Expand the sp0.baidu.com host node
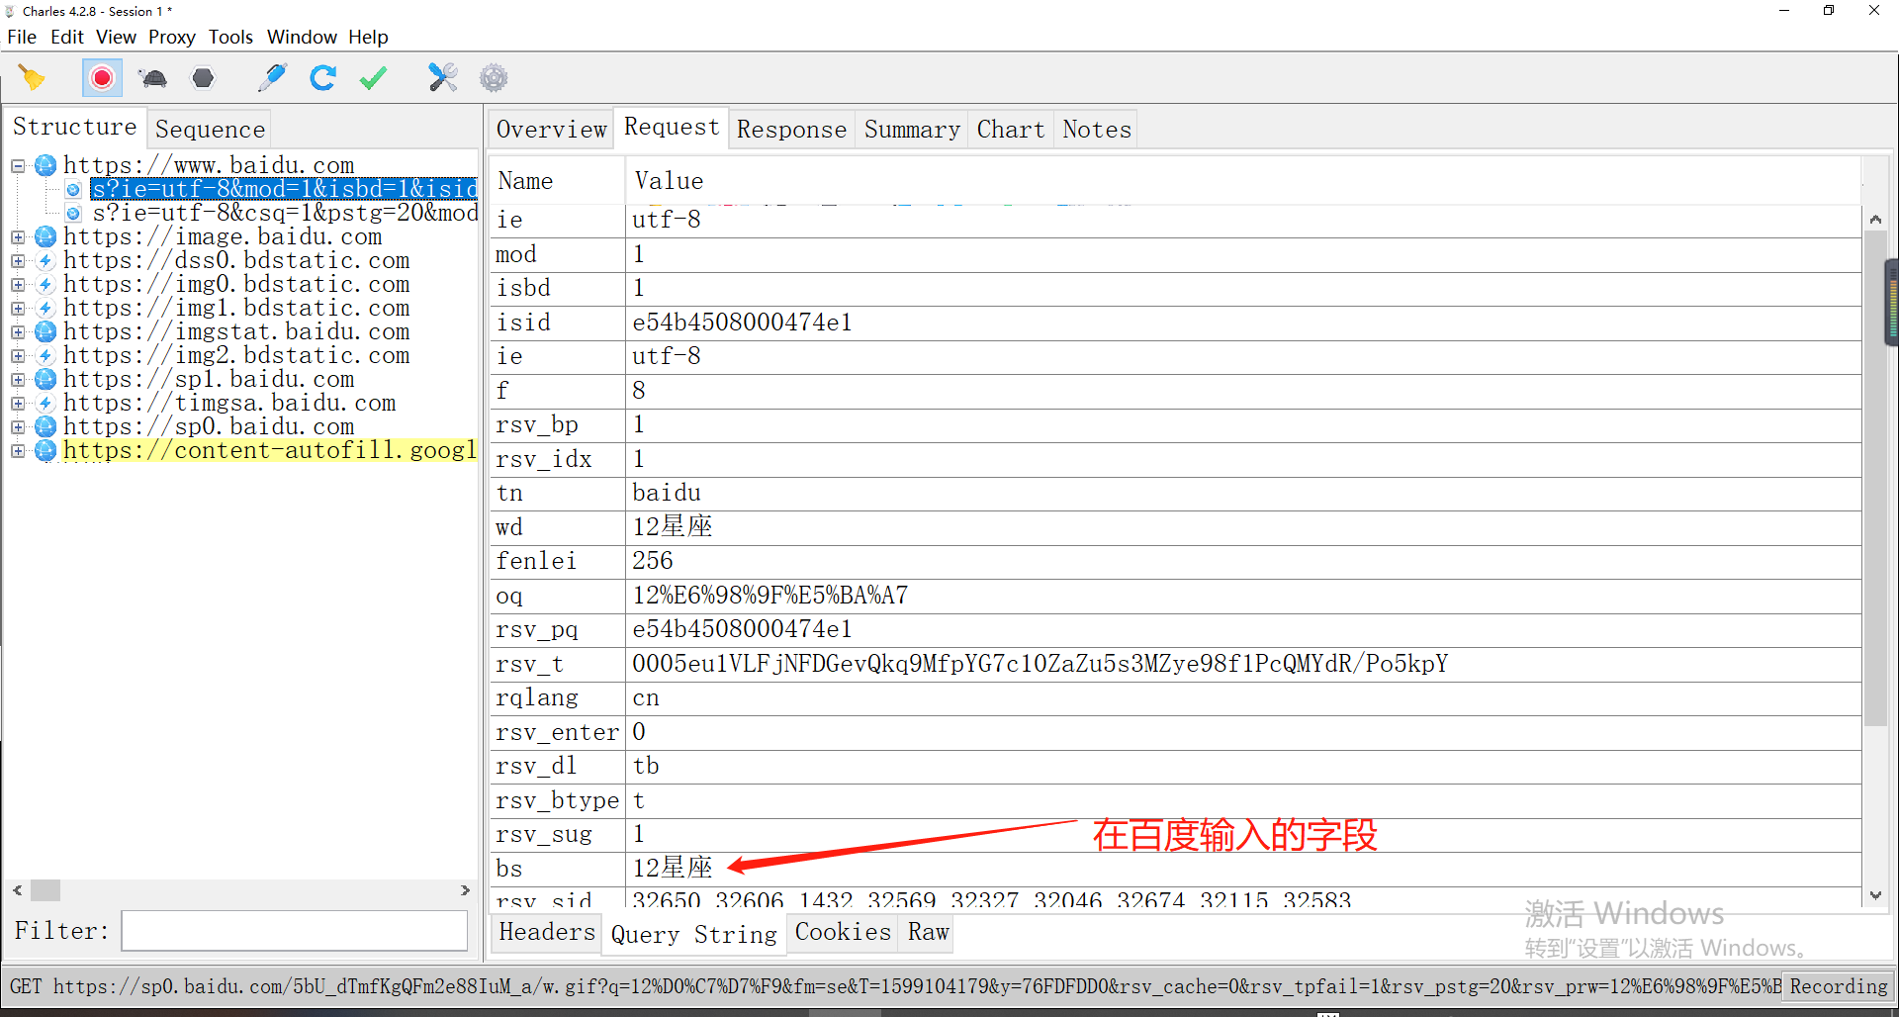The height and width of the screenshot is (1017, 1899). point(18,427)
